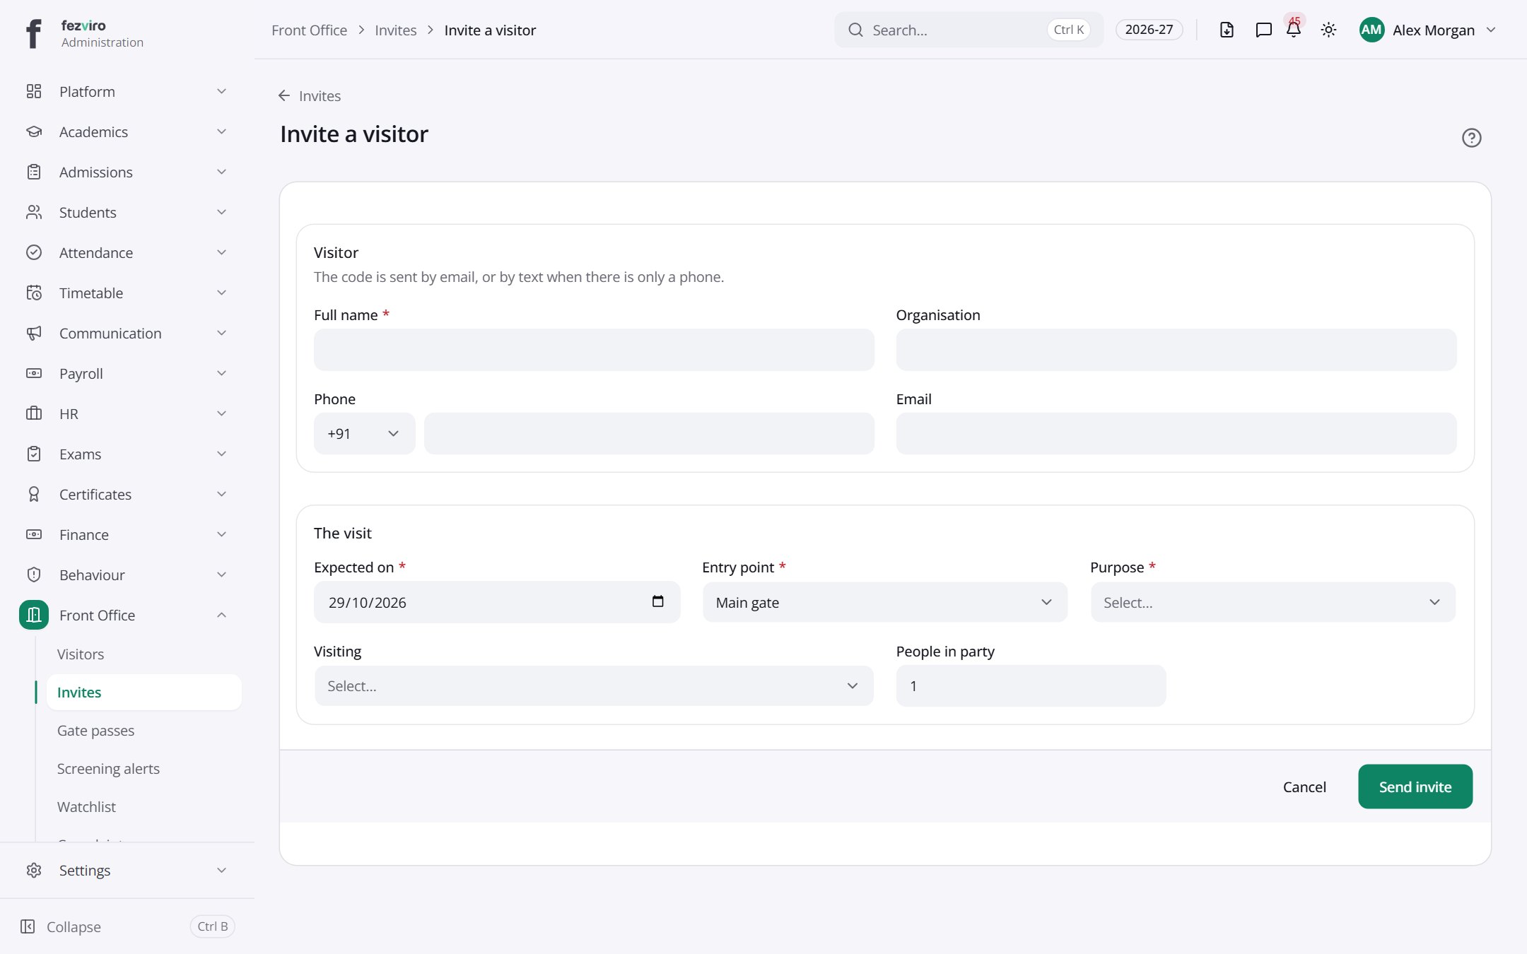Click the Organisation input field
1527x954 pixels.
point(1176,349)
